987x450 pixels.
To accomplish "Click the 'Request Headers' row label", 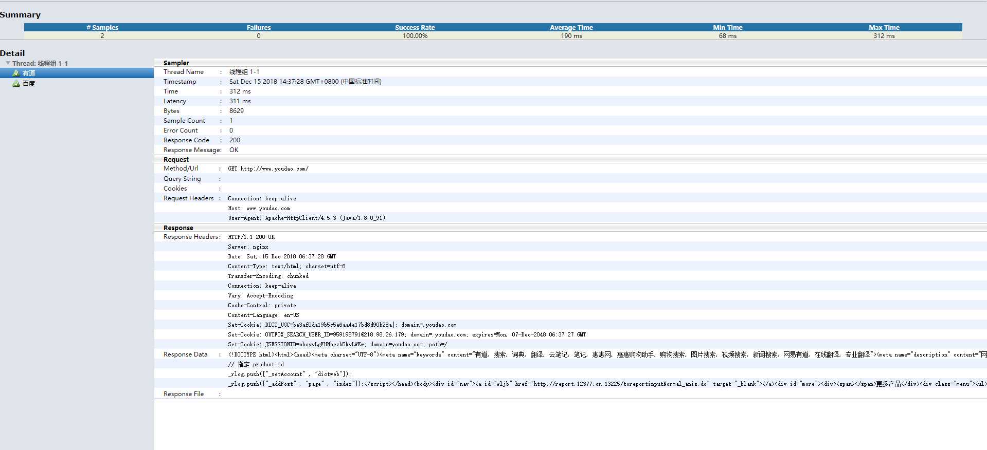I will pyautogui.click(x=188, y=198).
